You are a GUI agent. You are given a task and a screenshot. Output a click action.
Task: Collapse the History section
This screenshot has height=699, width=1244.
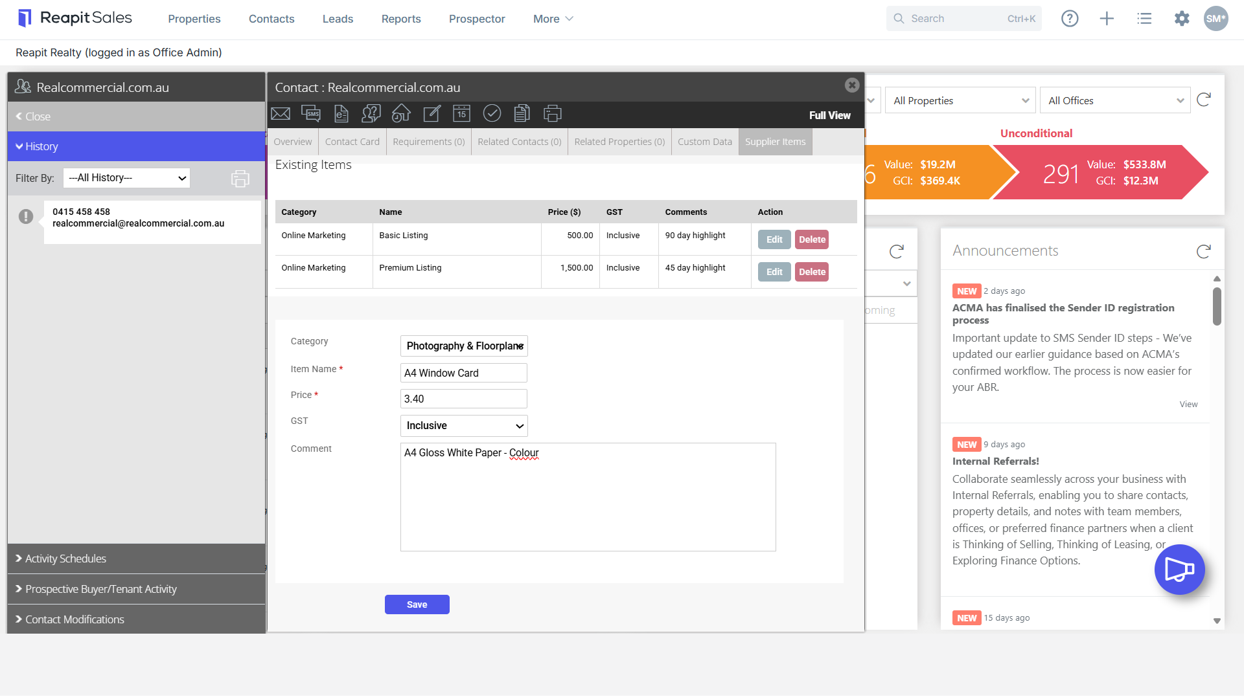point(136,146)
